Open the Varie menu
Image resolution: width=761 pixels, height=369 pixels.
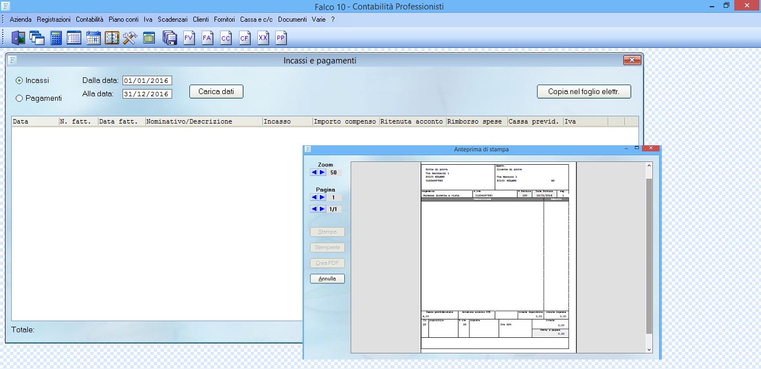point(319,19)
